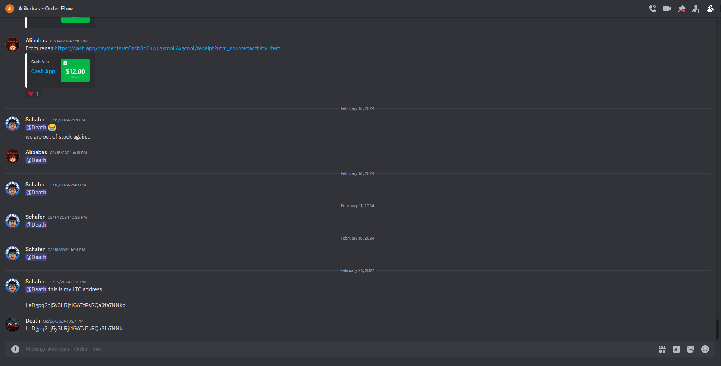Open the $12.00 Cash App thumbnail

75,70
